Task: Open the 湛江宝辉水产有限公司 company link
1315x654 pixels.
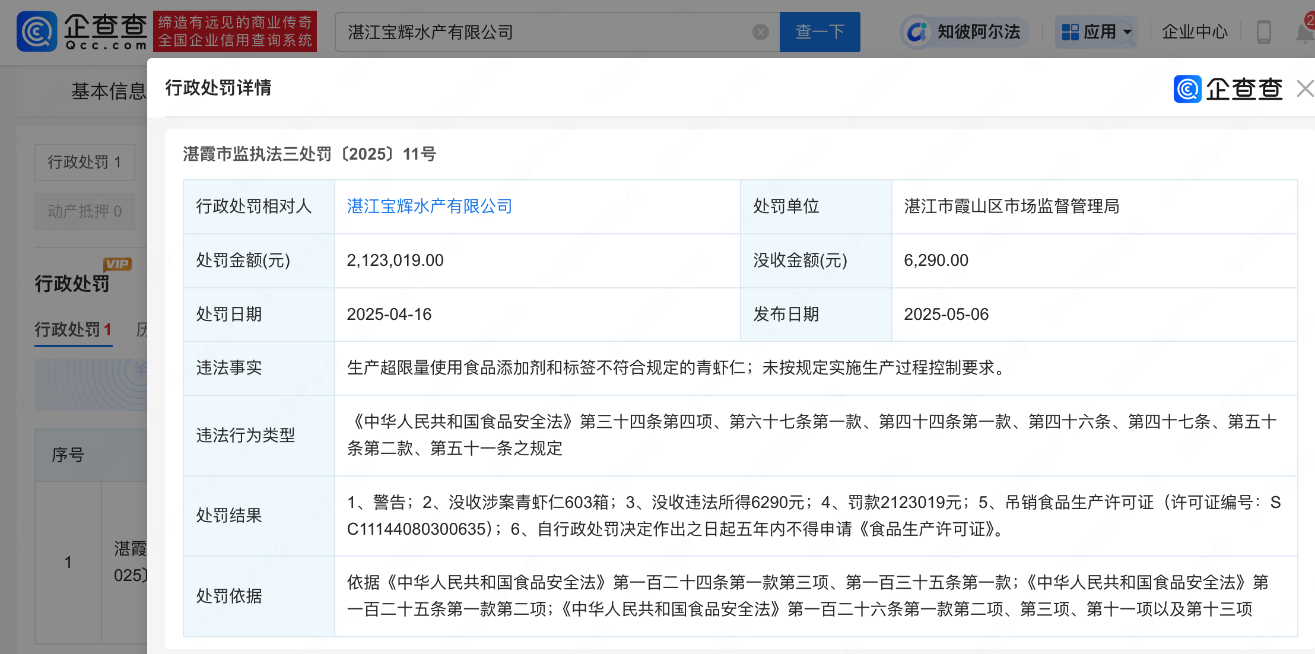Action: (429, 206)
